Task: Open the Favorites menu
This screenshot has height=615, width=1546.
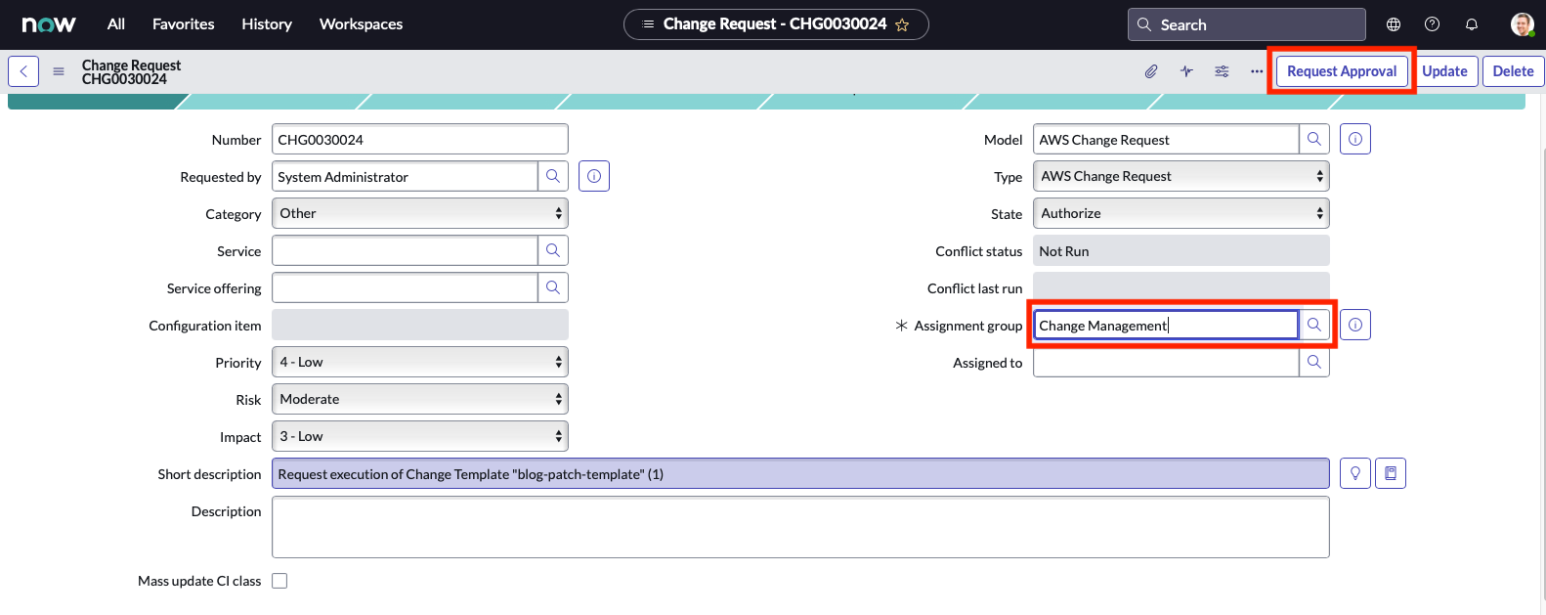Action: pyautogui.click(x=184, y=24)
